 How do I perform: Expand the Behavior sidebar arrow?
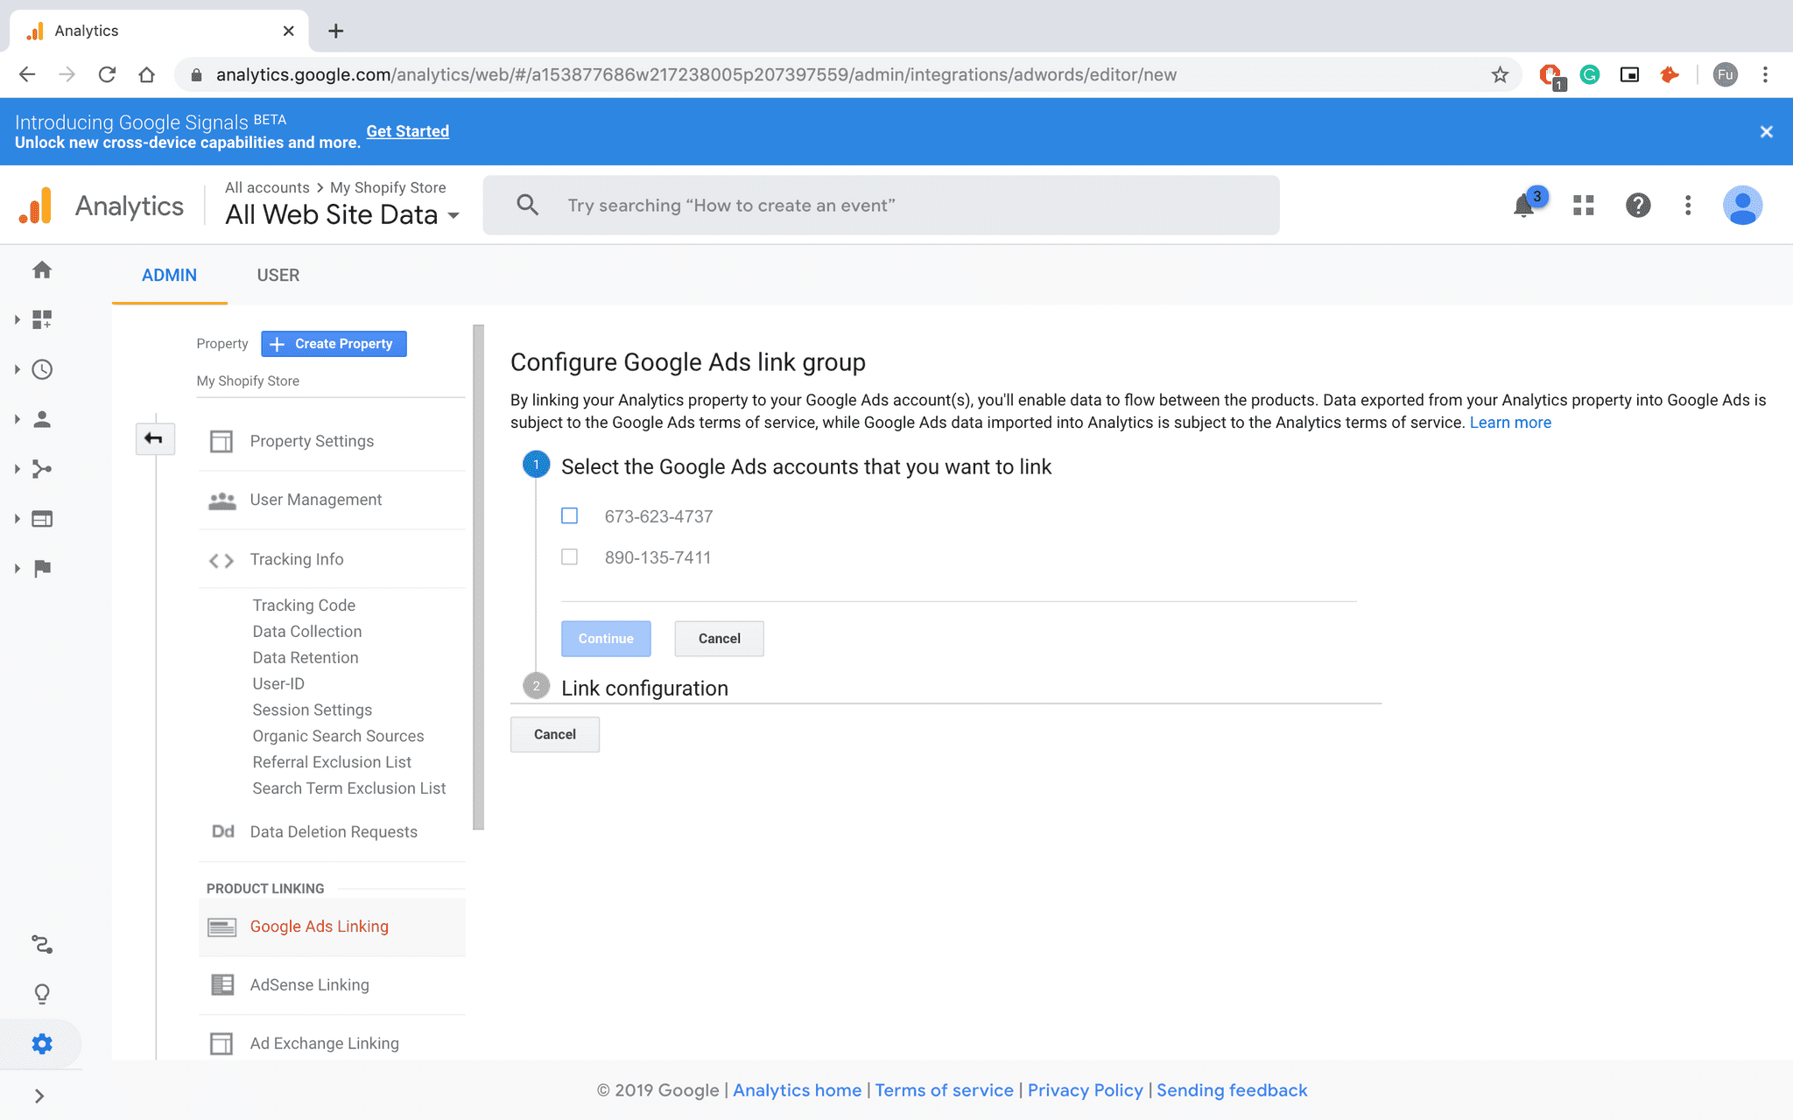(x=17, y=519)
